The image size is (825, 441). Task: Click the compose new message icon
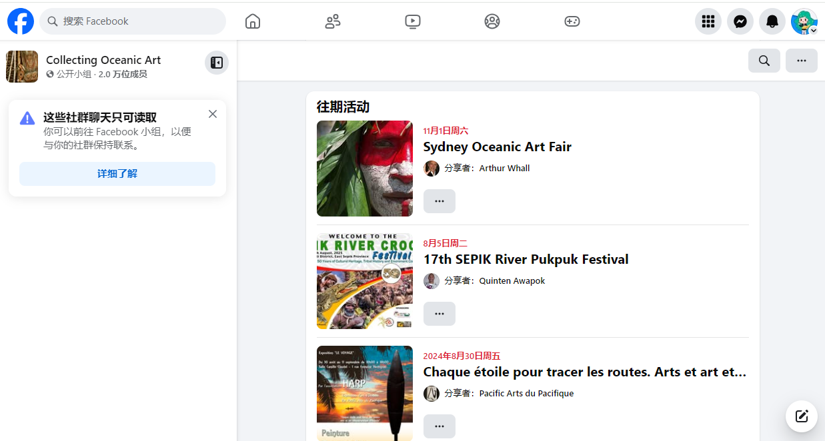[x=801, y=416]
